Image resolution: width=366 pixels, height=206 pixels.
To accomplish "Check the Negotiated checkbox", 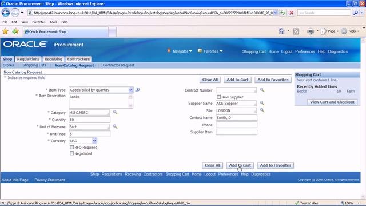I will point(72,153).
